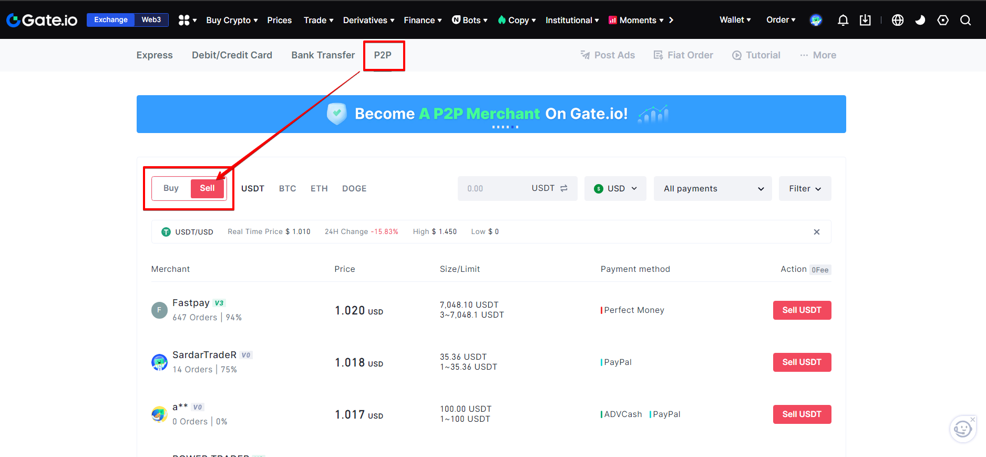
Task: Open the Order dropdown
Action: (x=780, y=20)
